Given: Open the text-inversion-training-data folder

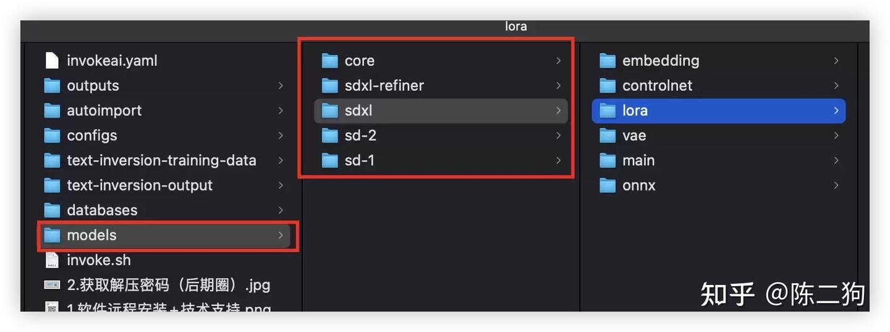Looking at the screenshot, I should tap(161, 161).
